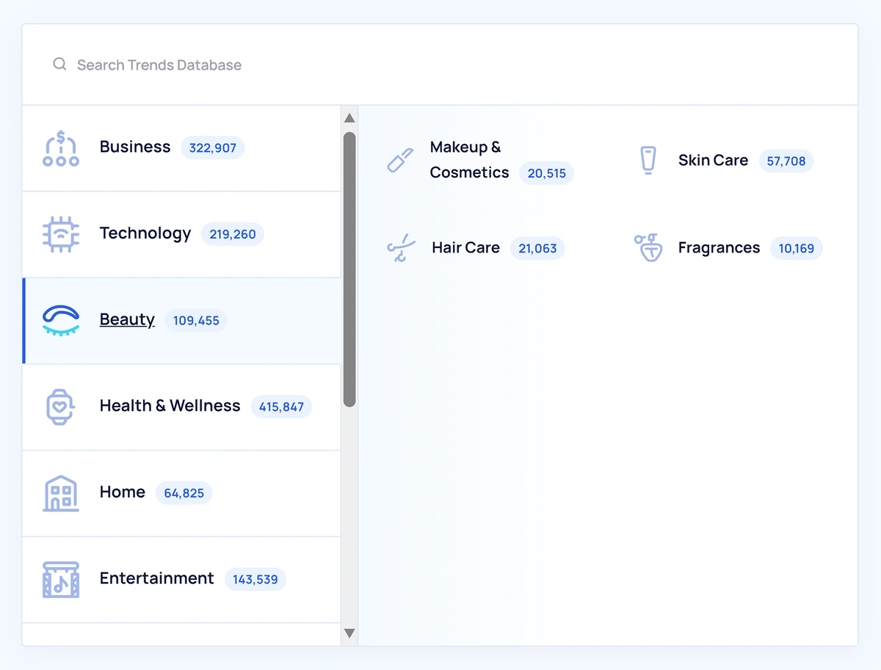The image size is (881, 670).
Task: Click the 21,063 count badge
Action: click(x=537, y=249)
